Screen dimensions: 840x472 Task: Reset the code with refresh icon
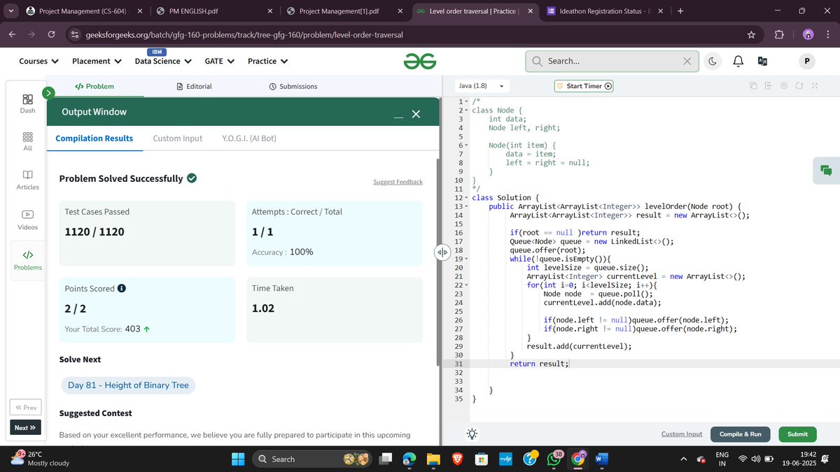point(799,86)
